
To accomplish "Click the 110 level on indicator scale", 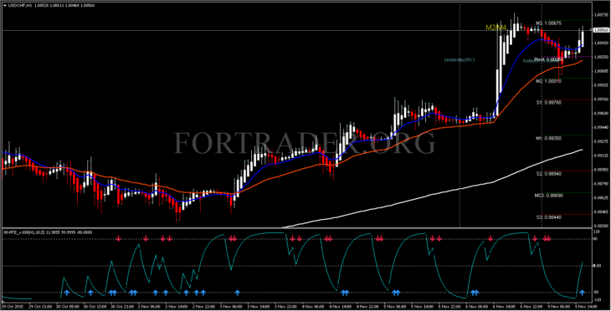I will point(597,232).
